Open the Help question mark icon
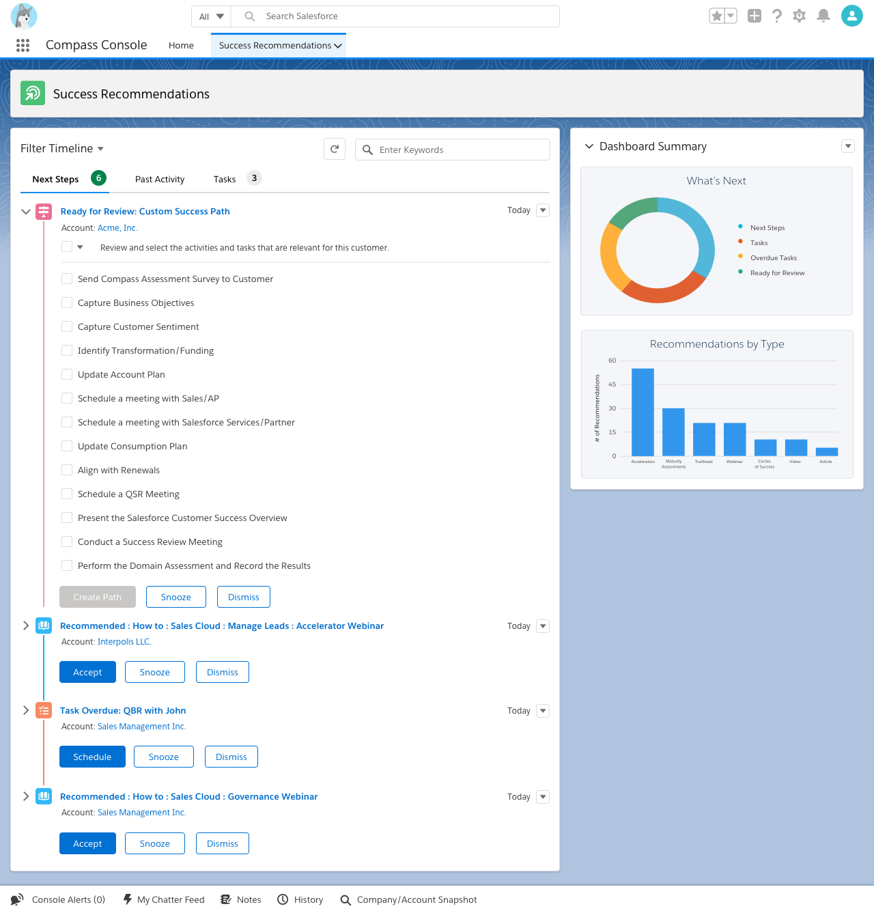Screen dimensions: 874x913 click(x=777, y=16)
